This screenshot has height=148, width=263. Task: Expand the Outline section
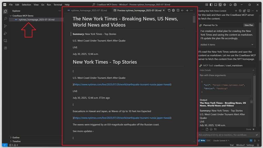pyautogui.click(x=16, y=137)
